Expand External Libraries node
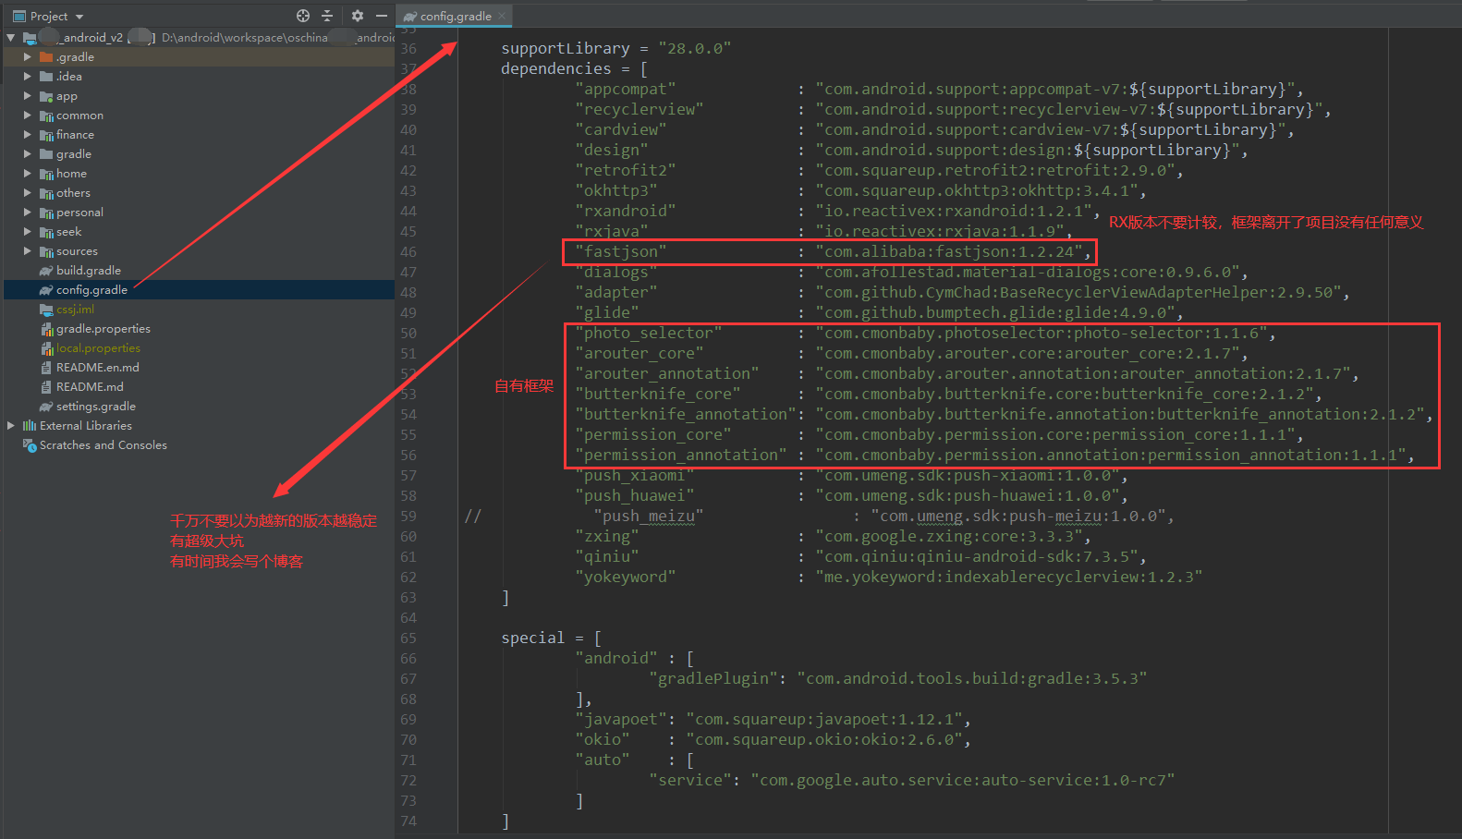 tap(11, 426)
